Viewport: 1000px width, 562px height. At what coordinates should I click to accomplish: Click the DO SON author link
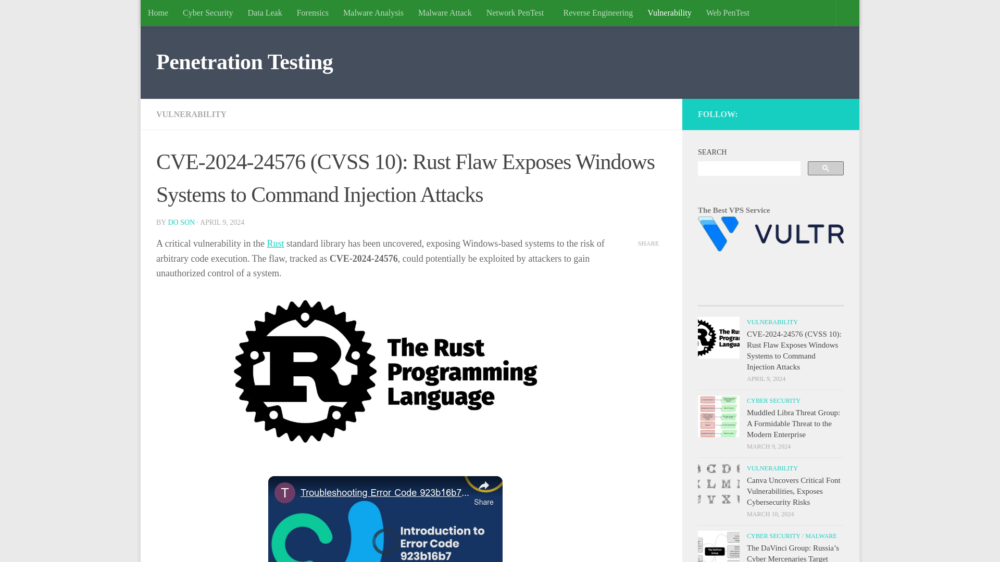click(x=181, y=222)
